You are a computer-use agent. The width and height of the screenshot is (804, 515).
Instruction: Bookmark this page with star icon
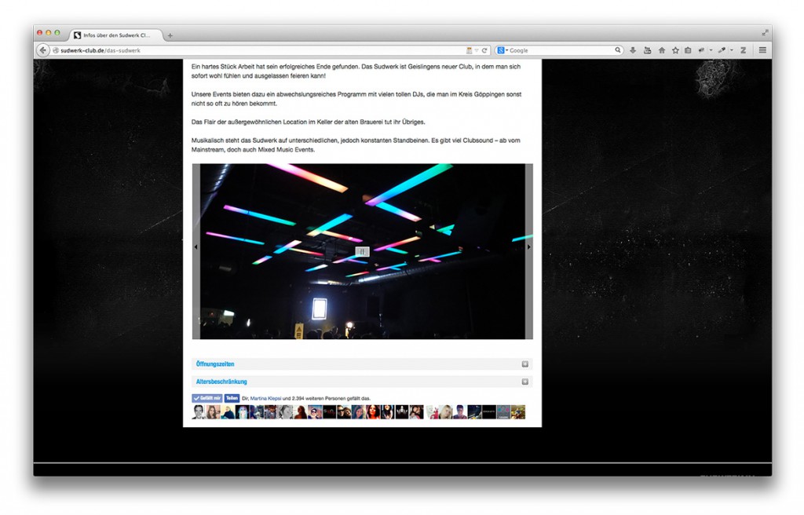pyautogui.click(x=674, y=50)
